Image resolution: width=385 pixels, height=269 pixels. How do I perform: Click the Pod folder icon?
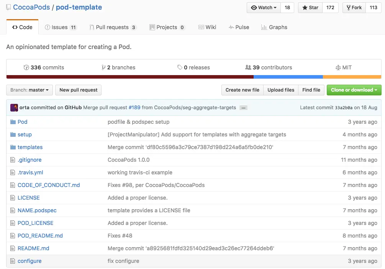tap(13, 122)
